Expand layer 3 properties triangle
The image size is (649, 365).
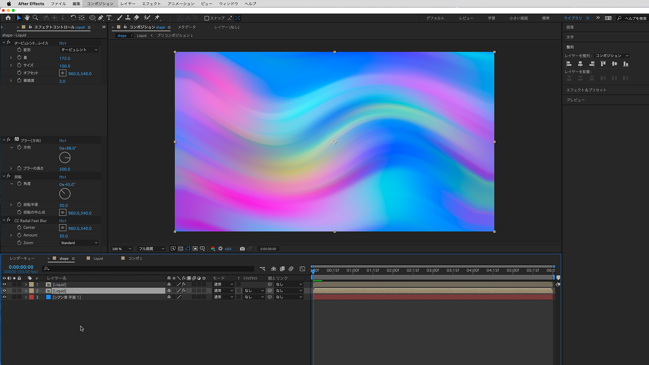click(x=26, y=297)
